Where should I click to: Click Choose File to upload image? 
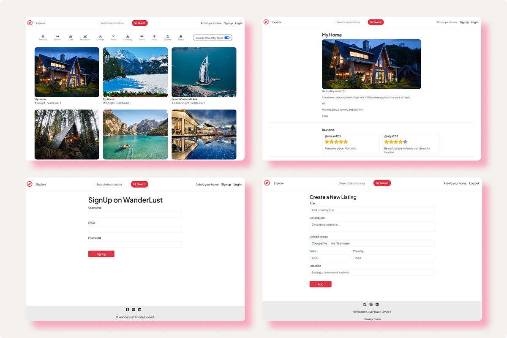[319, 243]
